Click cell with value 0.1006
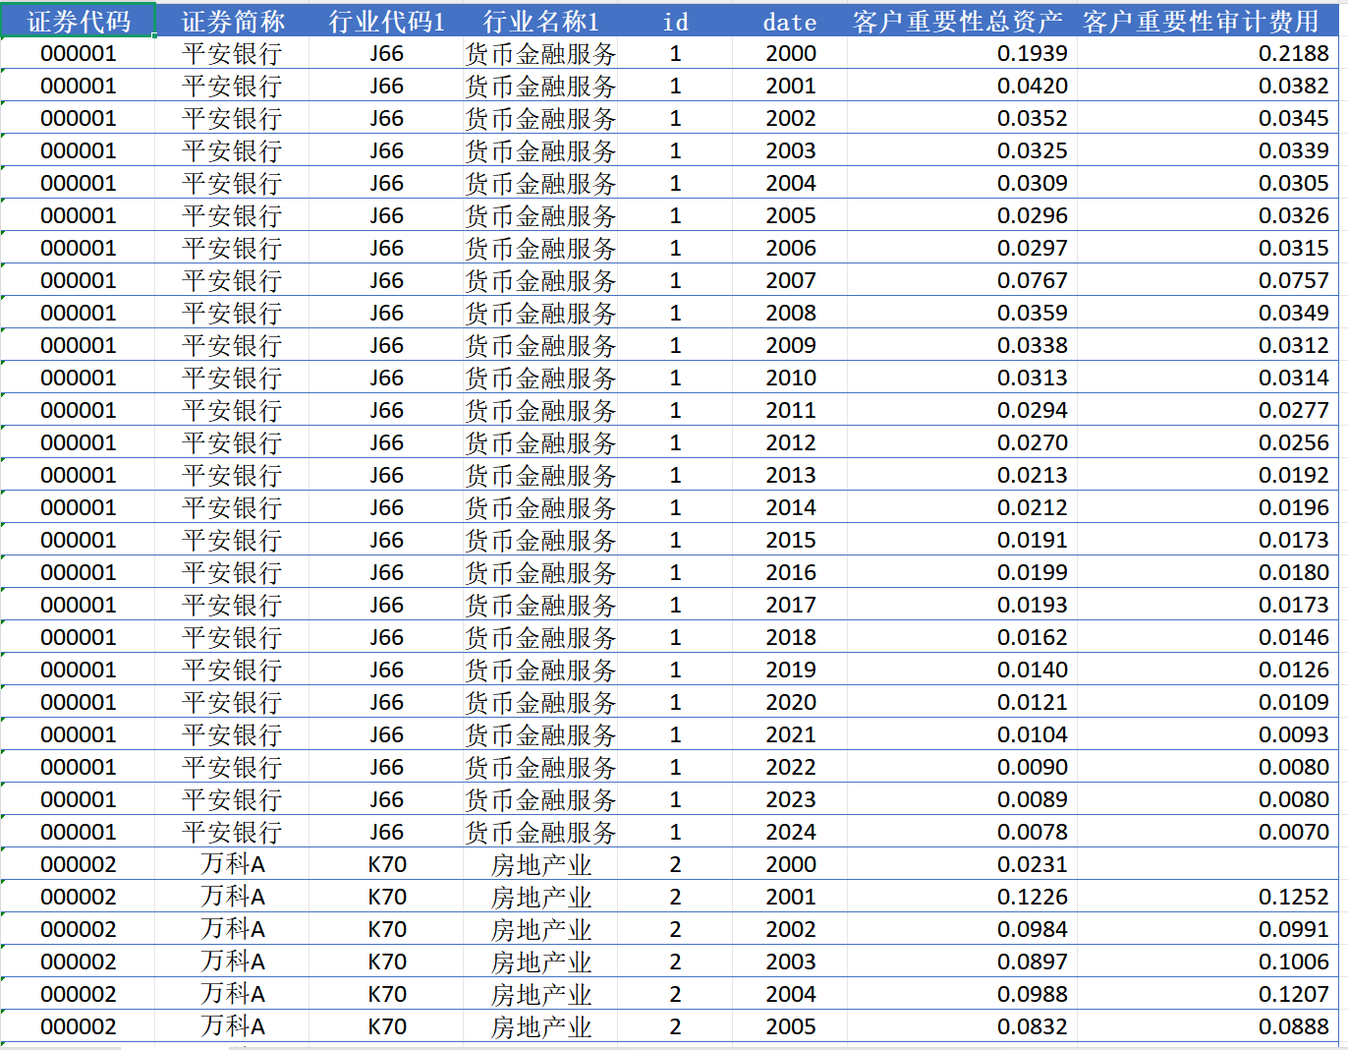 [1208, 962]
